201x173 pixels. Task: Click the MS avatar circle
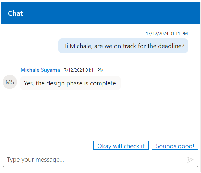point(10,82)
